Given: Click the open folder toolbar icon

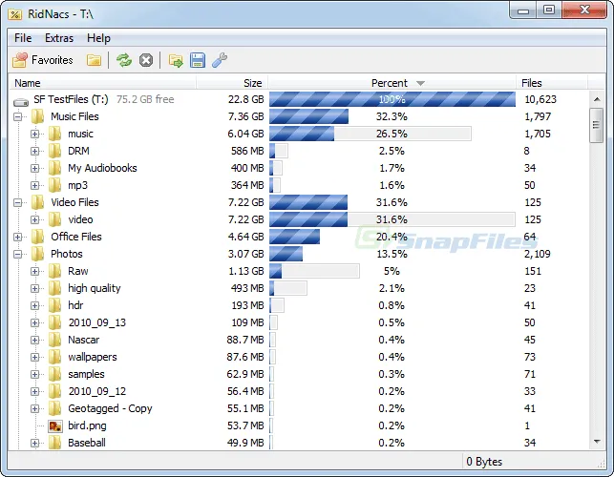Looking at the screenshot, I should coord(94,60).
